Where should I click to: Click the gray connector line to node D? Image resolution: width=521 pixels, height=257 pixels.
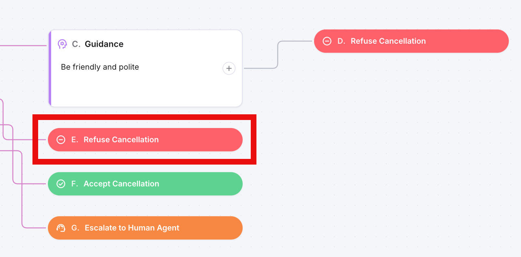pyautogui.click(x=278, y=55)
